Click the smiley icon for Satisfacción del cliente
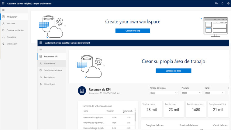The height and width of the screenshot is (130, 231). 40,70
